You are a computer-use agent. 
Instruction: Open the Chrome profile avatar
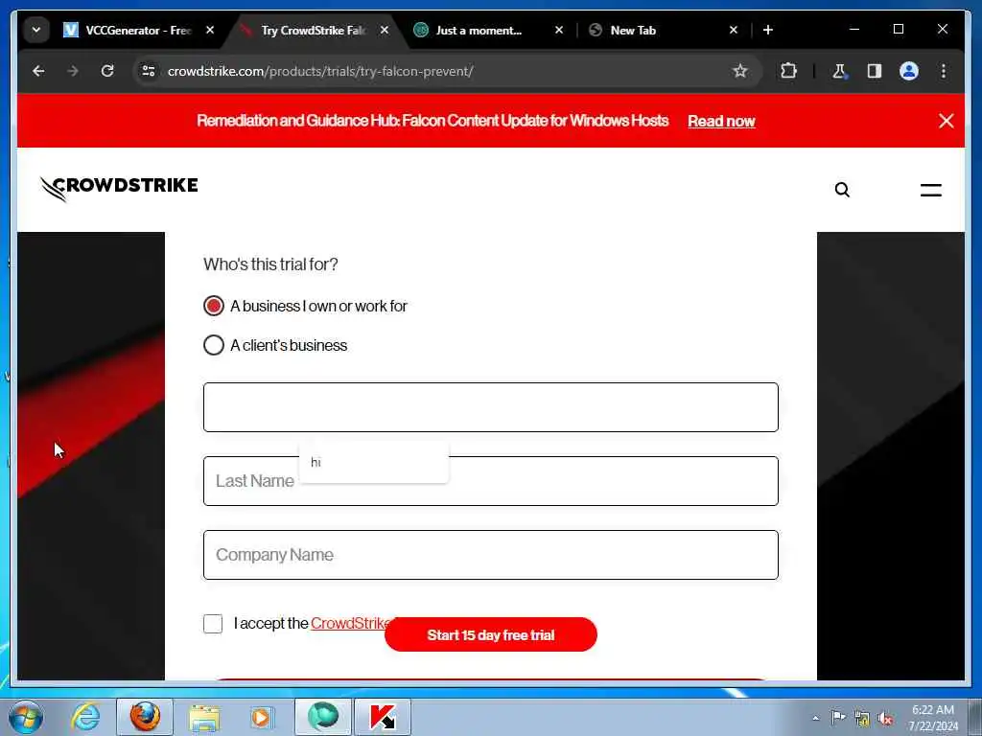pos(909,71)
